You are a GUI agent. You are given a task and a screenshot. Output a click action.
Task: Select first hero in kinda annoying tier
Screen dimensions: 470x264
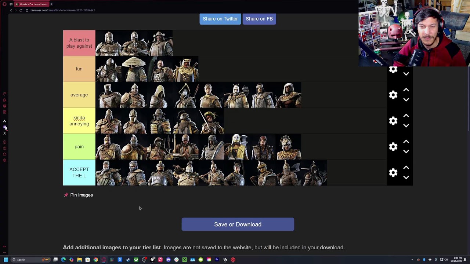pyautogui.click(x=108, y=121)
